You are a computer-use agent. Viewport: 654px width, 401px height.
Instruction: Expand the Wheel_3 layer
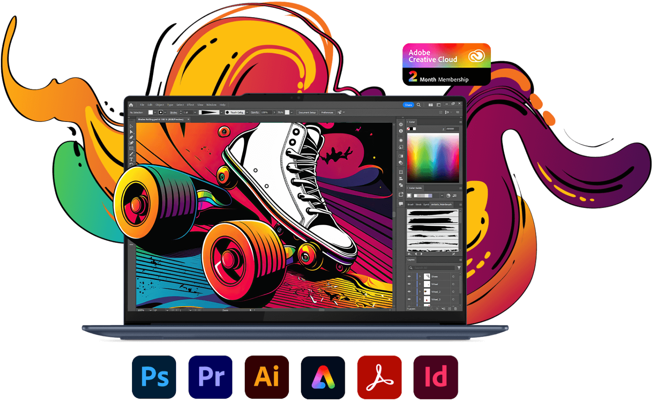(x=420, y=299)
